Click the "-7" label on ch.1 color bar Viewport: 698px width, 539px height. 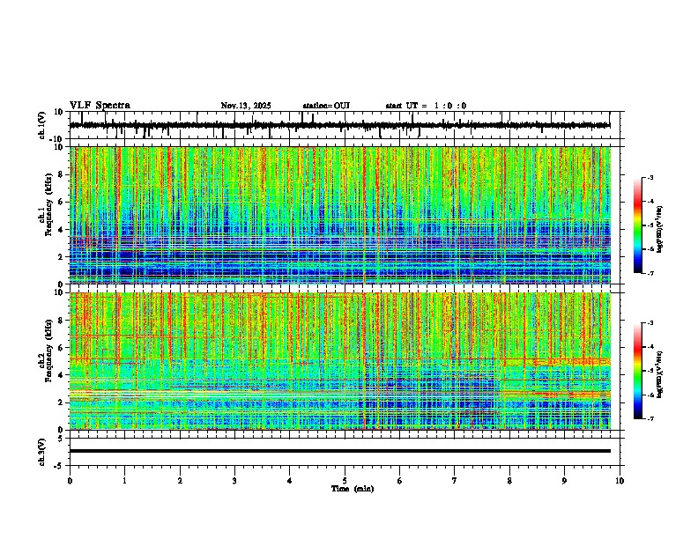point(650,273)
